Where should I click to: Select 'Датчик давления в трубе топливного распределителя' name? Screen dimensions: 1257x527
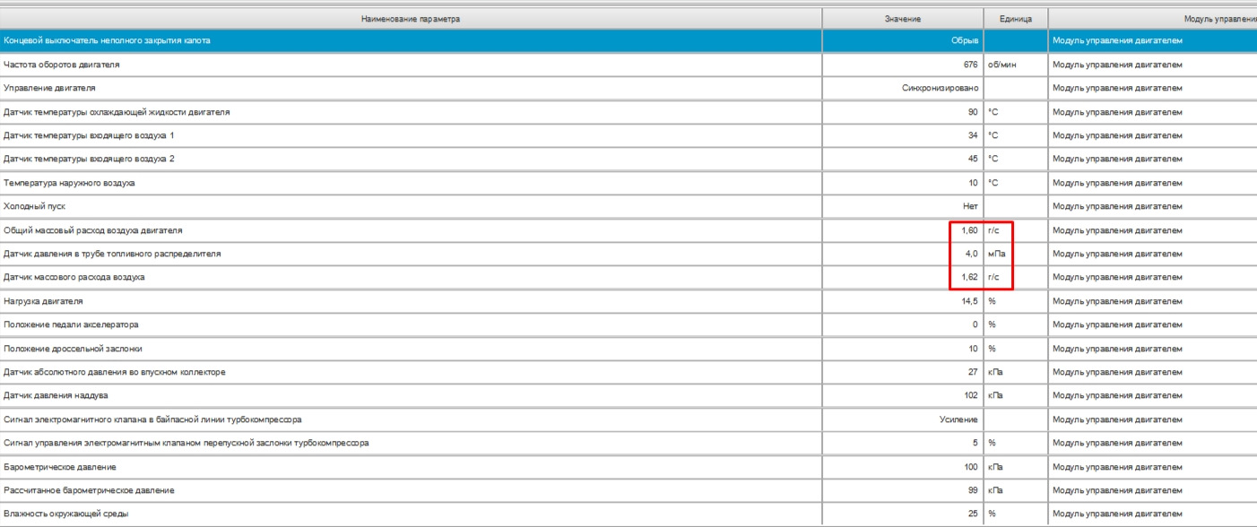click(110, 254)
